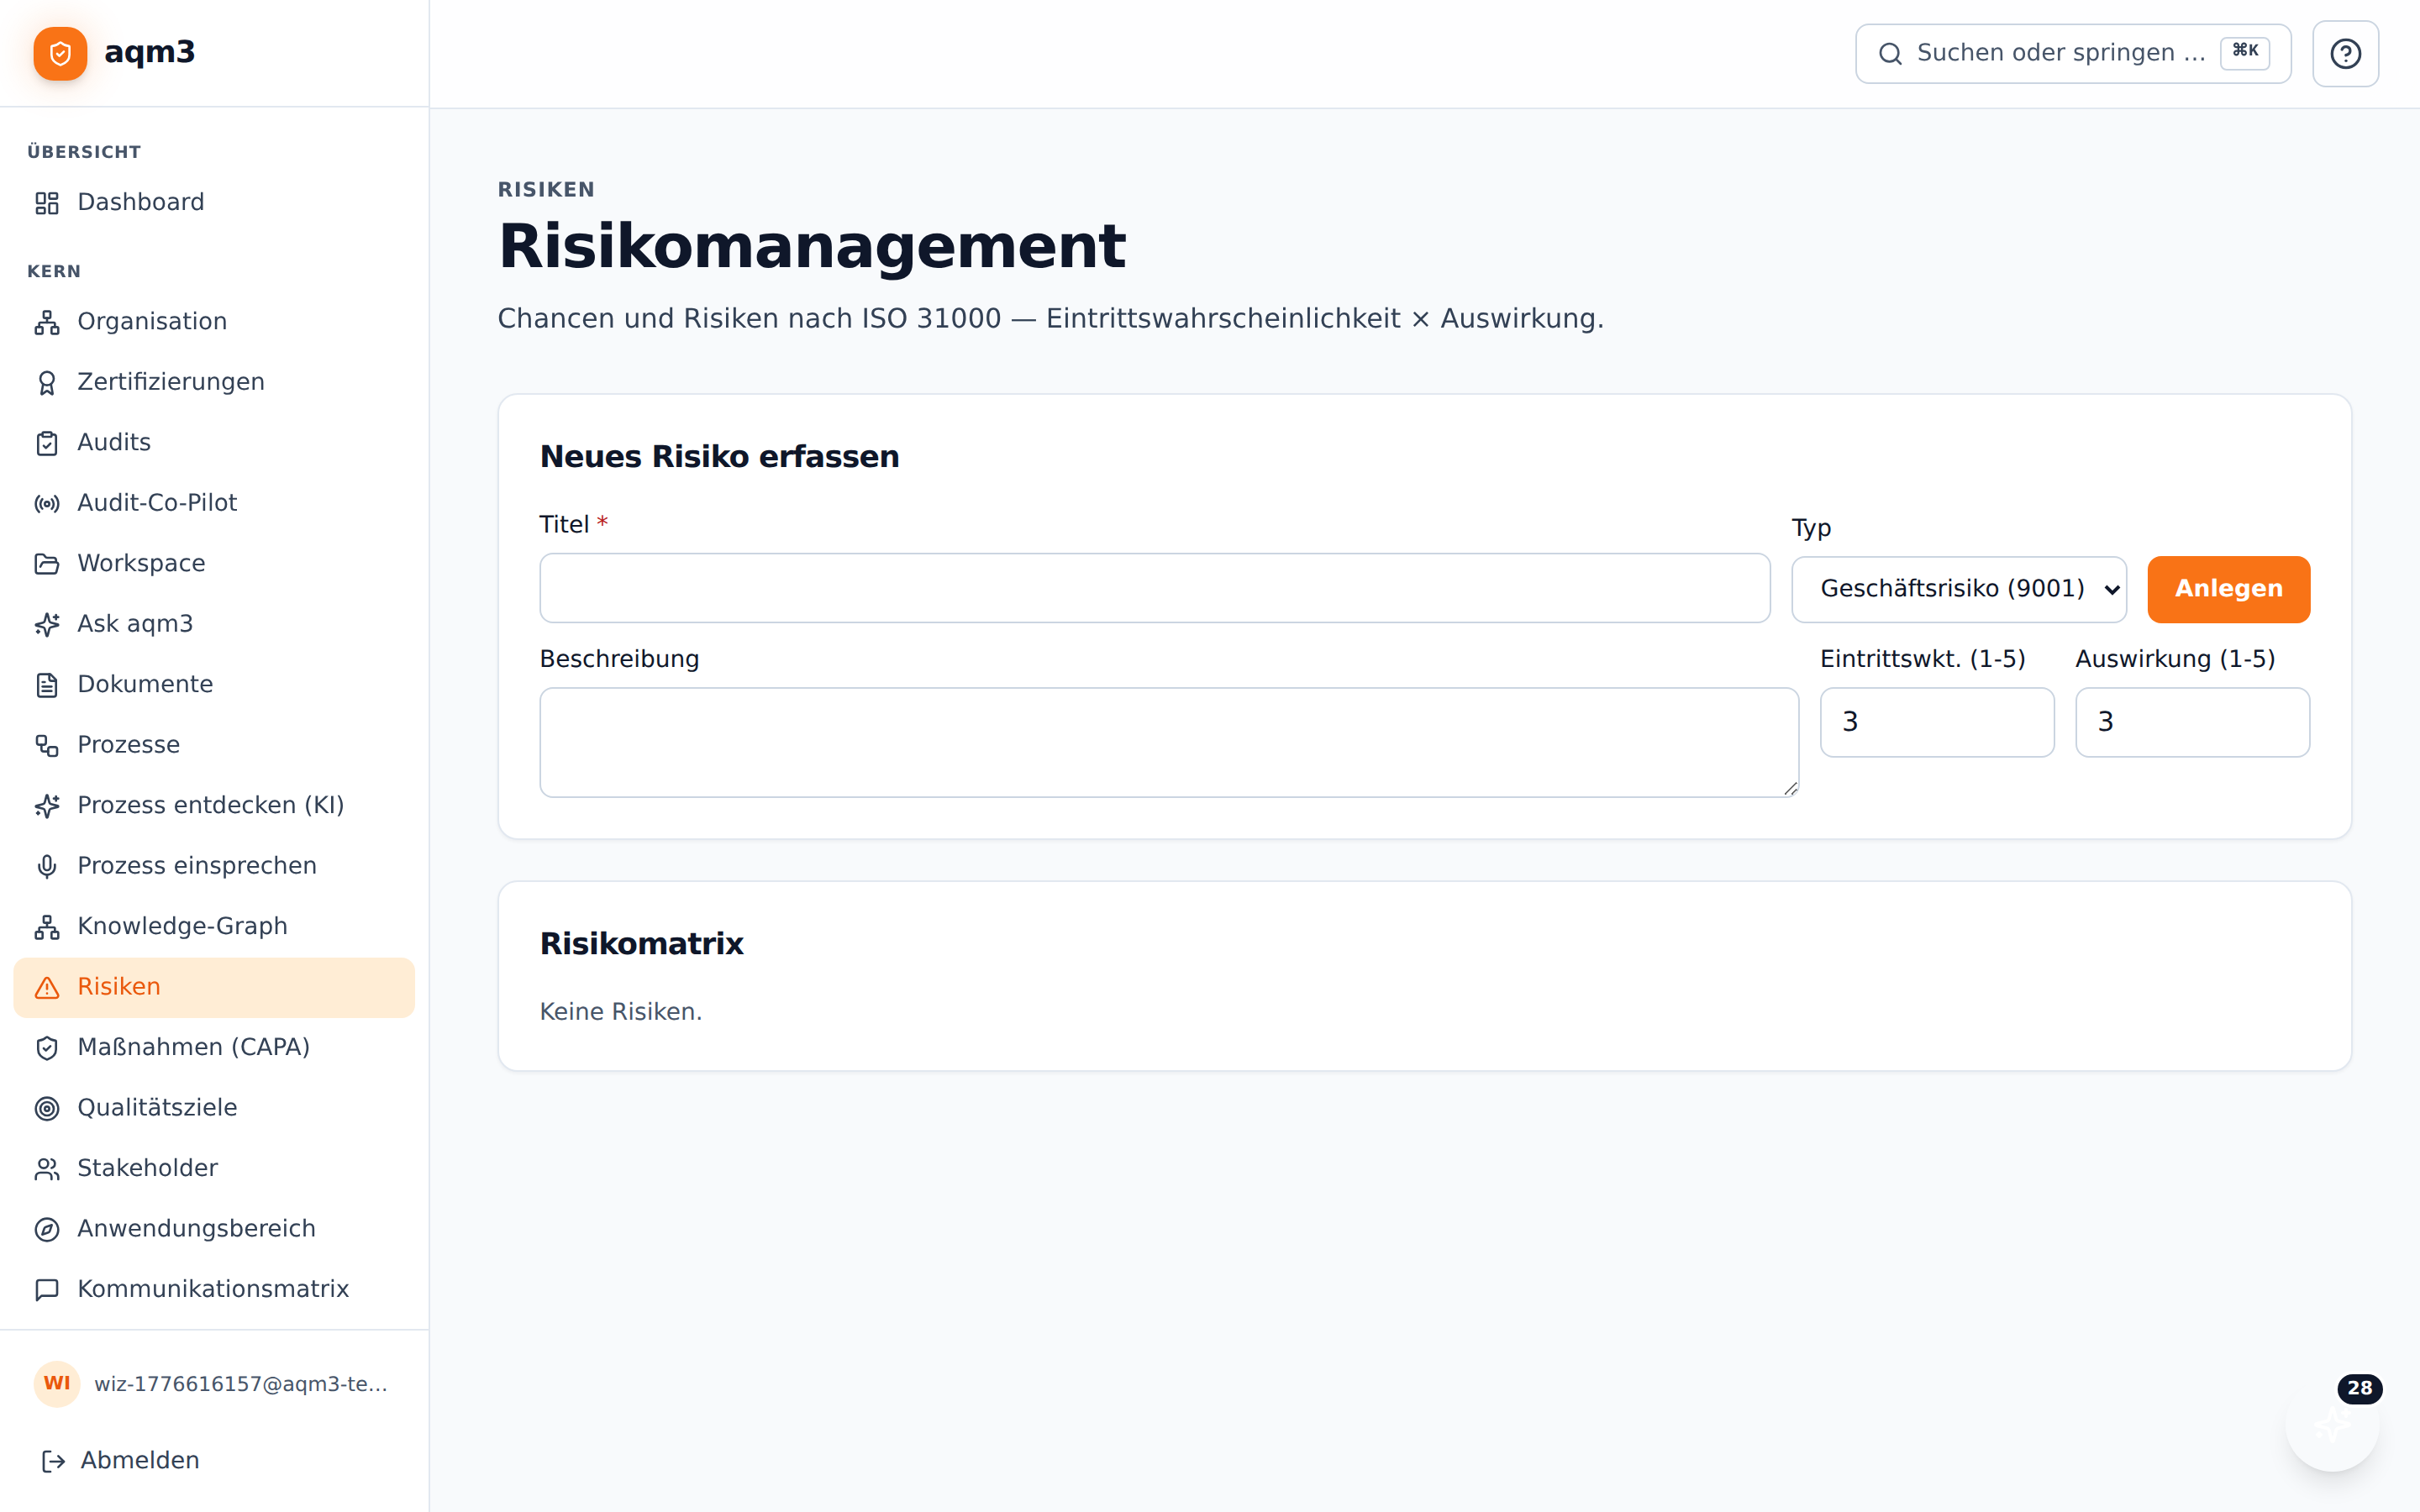
Task: Click the Organisation hierarchy icon
Action: click(47, 322)
